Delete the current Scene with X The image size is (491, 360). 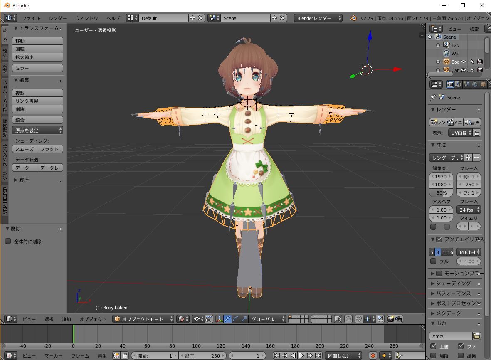(283, 18)
